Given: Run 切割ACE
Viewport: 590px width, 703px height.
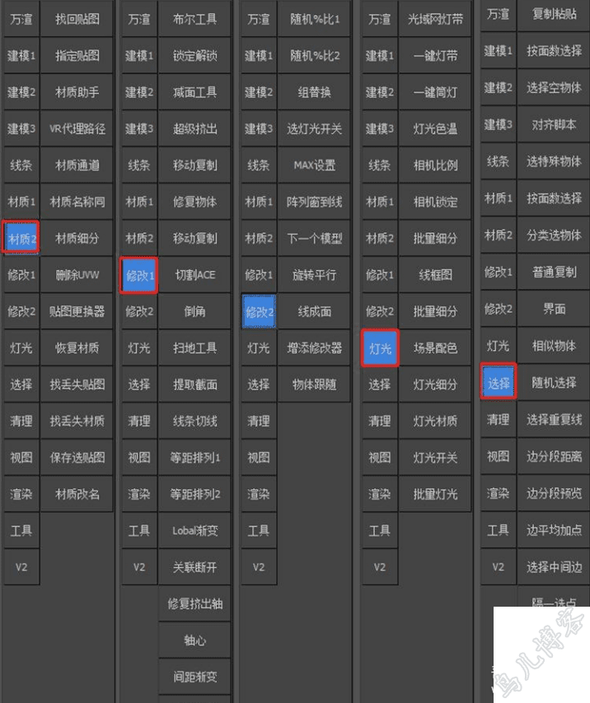Looking at the screenshot, I should coord(194,275).
